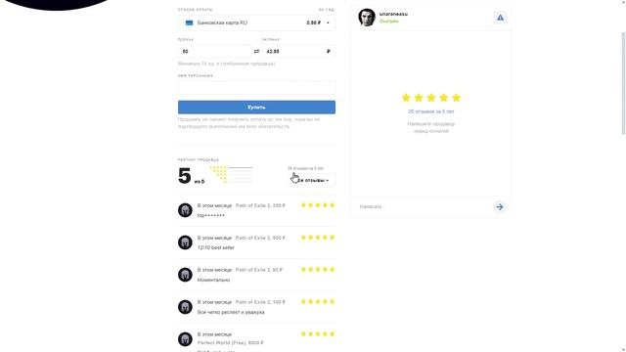Click the 'заплачу' field showing 42.88
The width and height of the screenshot is (626, 352).
pyautogui.click(x=298, y=52)
